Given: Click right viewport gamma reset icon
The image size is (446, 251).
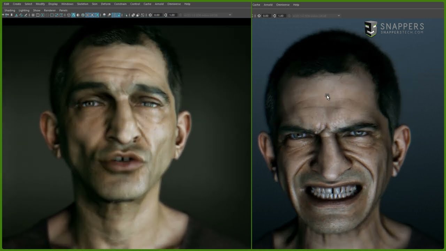Looking at the screenshot, I should coord(274,16).
